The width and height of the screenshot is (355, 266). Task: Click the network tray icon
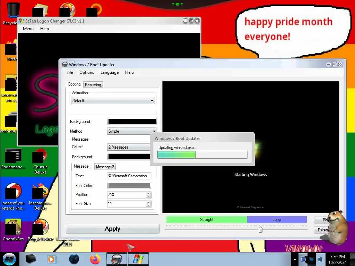(x=303, y=259)
